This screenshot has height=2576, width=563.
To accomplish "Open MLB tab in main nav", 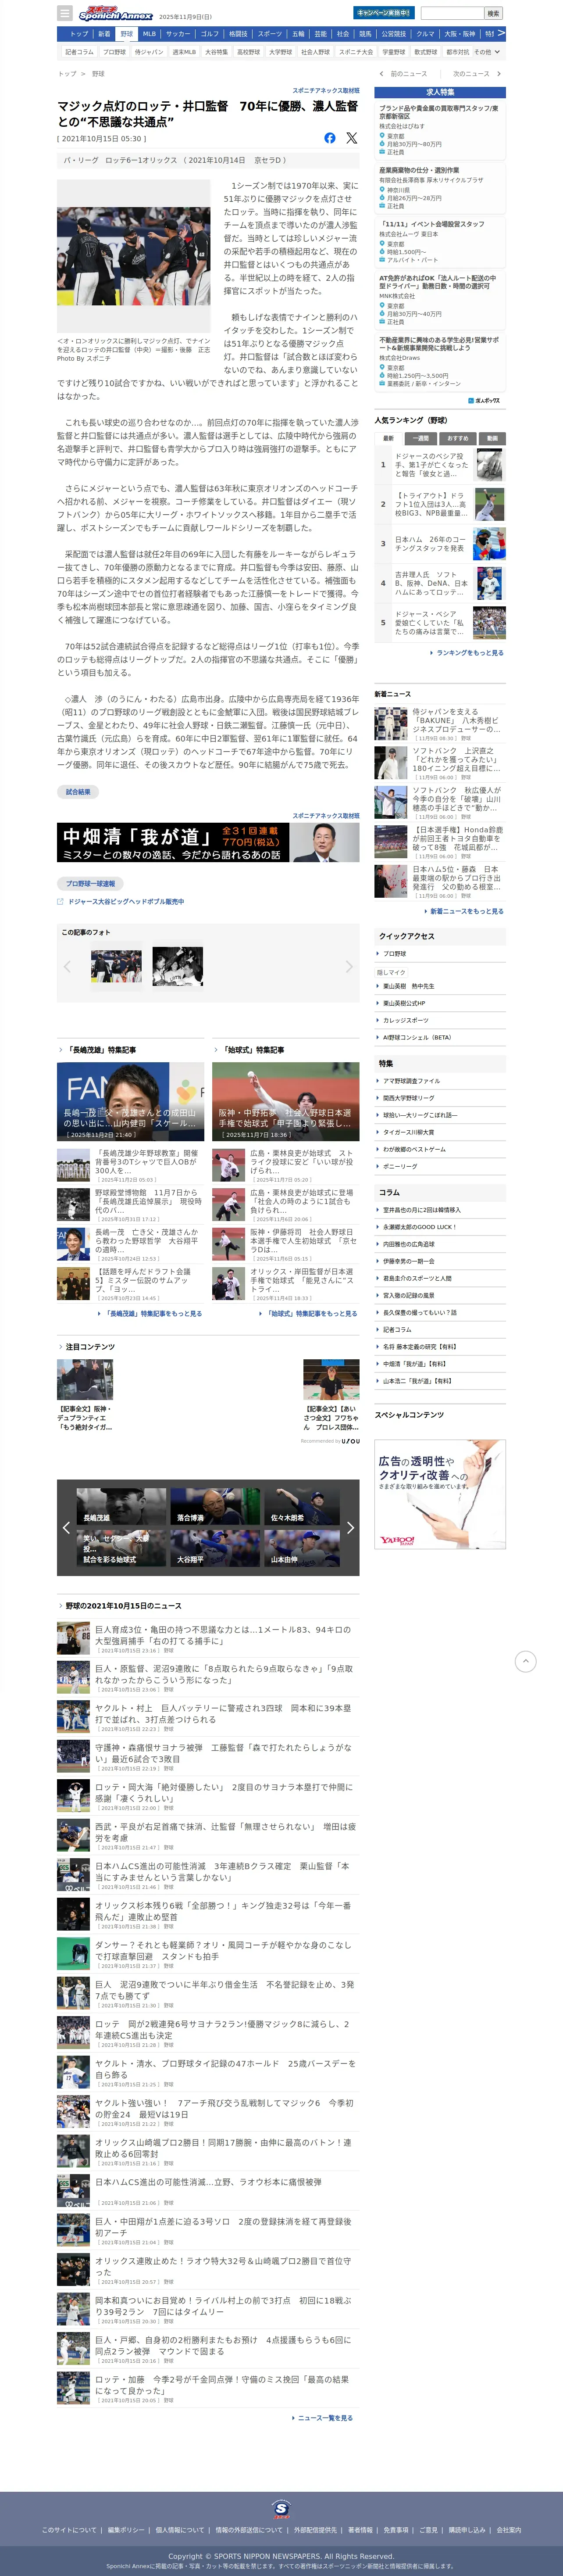I will coord(149,34).
